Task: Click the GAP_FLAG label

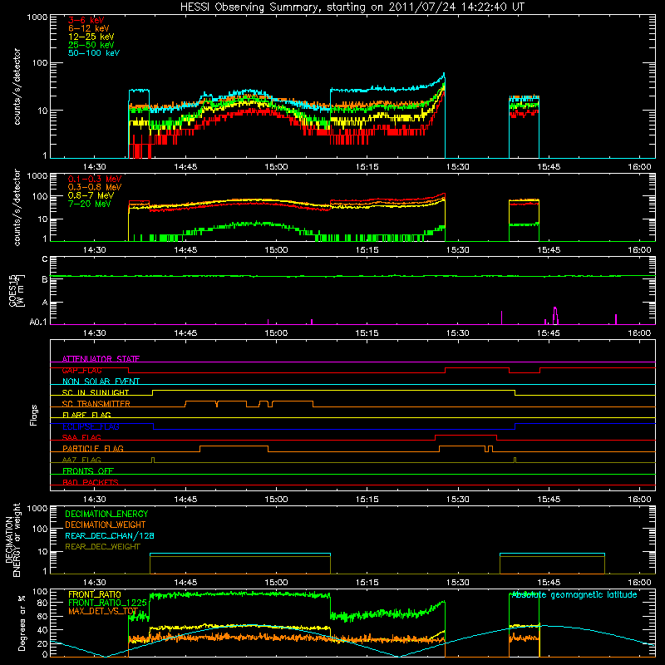Action: pyautogui.click(x=81, y=370)
